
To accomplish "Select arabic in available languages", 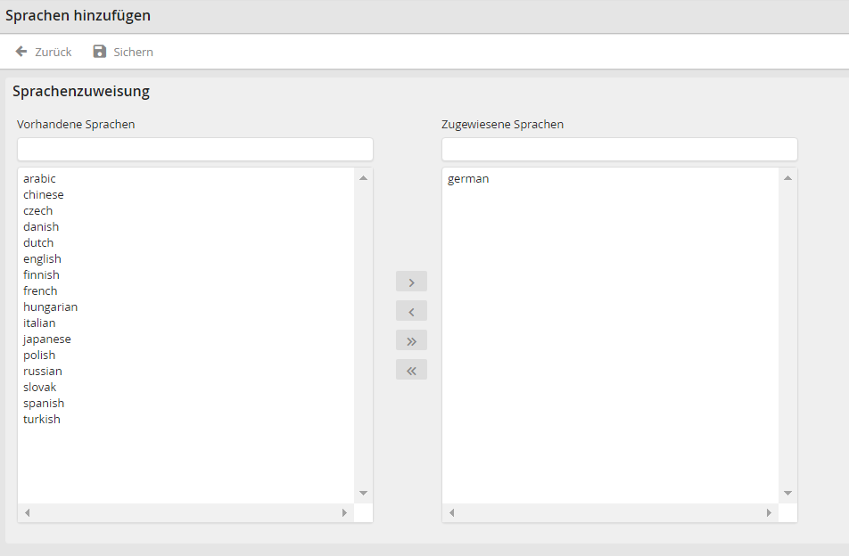I will click(x=39, y=179).
